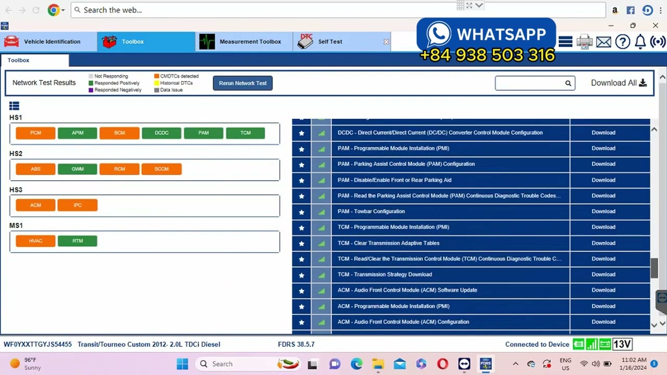The image size is (667, 375).
Task: Click Download All
Action: coord(619,83)
